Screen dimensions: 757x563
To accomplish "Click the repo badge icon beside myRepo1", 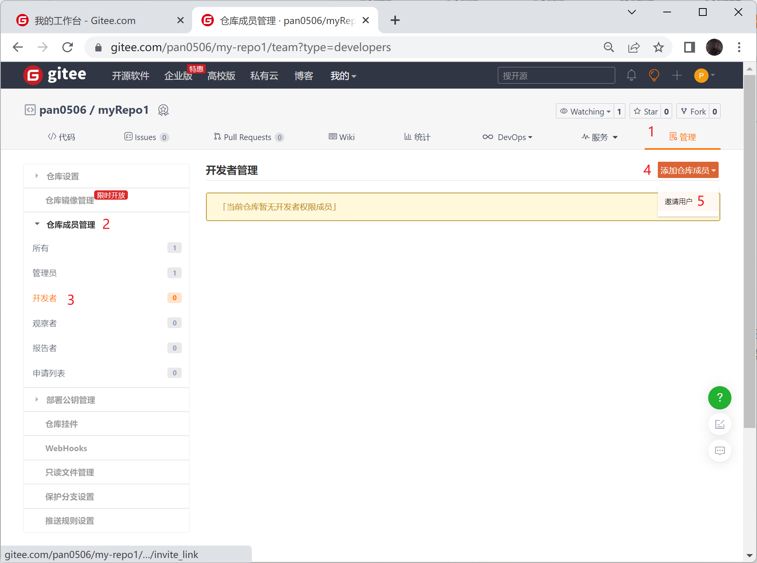I will [163, 110].
